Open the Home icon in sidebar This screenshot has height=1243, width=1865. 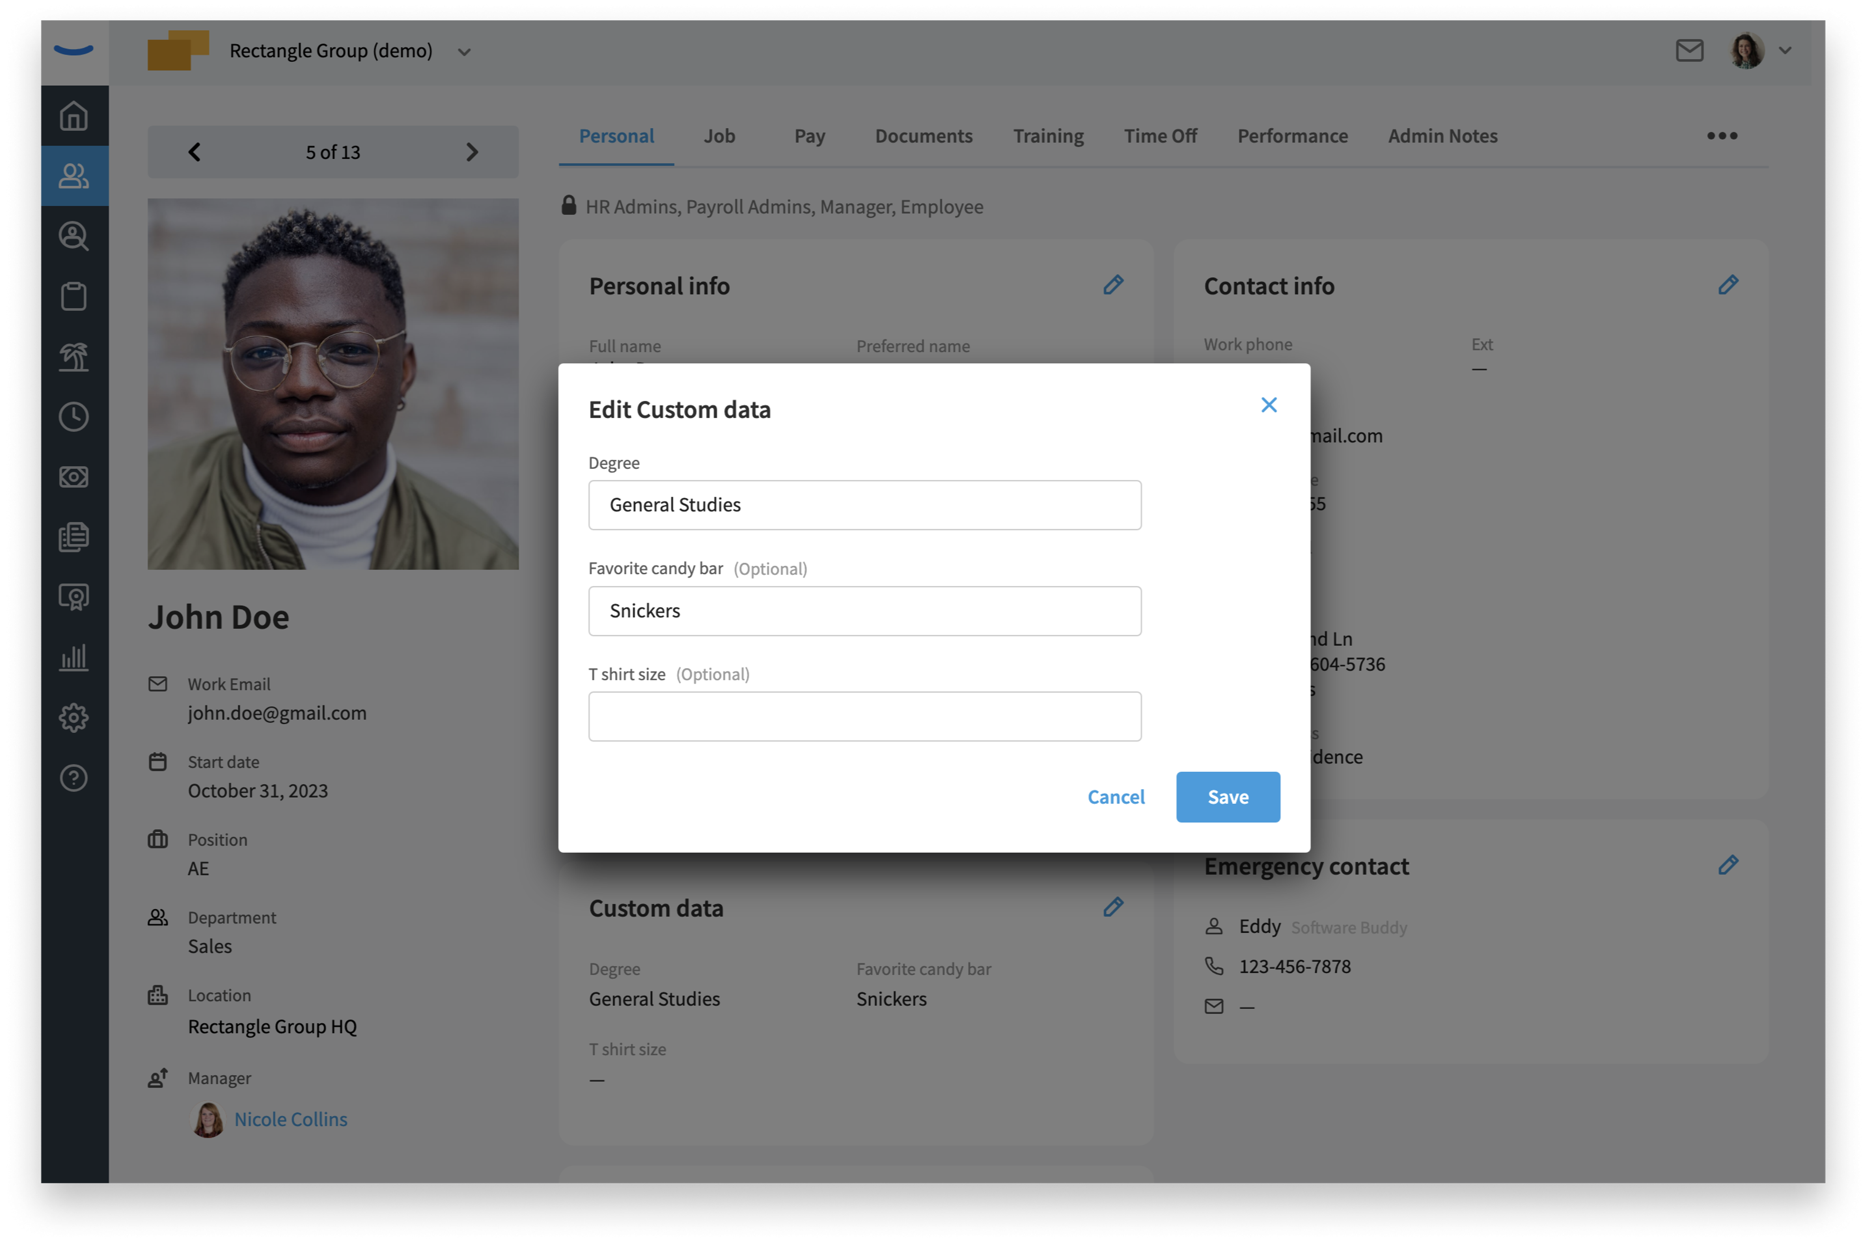(x=74, y=116)
